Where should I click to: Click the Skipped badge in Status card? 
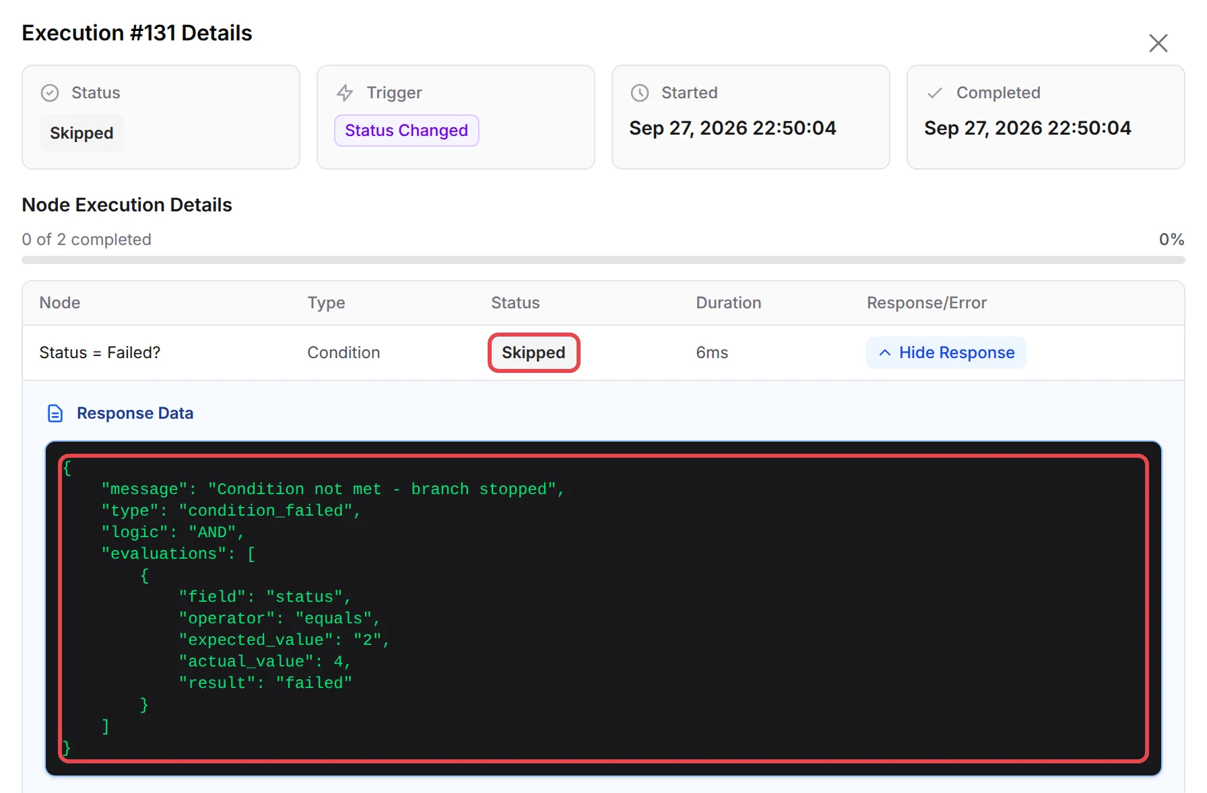point(81,133)
